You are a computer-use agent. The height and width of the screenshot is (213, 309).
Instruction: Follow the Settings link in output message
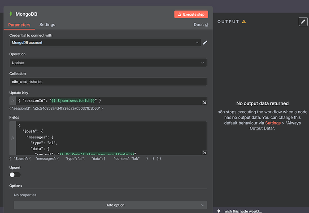coord(273,123)
